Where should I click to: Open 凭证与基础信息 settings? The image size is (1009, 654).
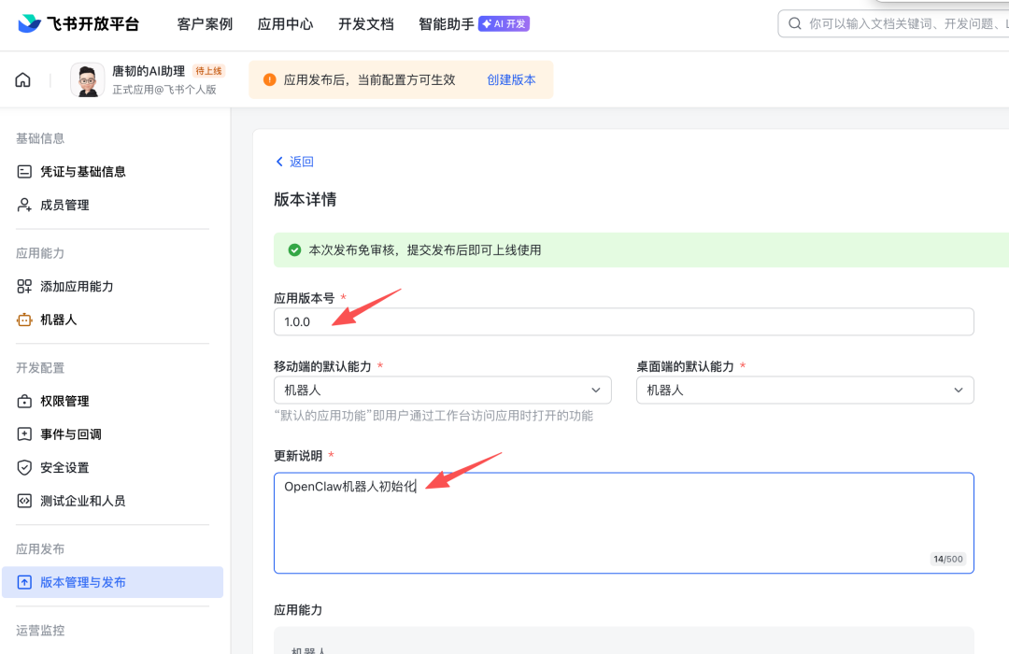tap(99, 171)
